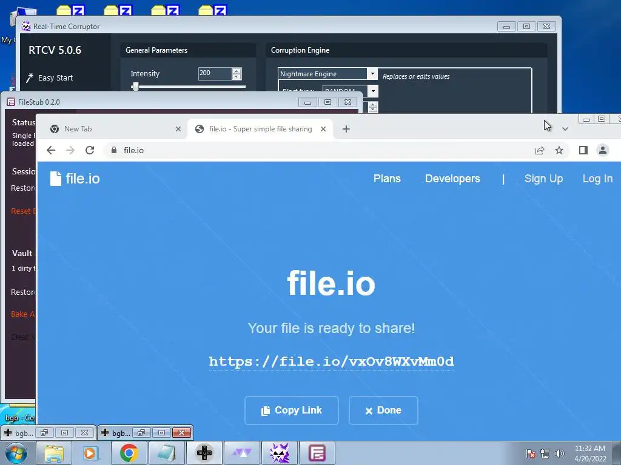The width and height of the screenshot is (621, 465).
Task: Click the Done button
Action: (383, 411)
